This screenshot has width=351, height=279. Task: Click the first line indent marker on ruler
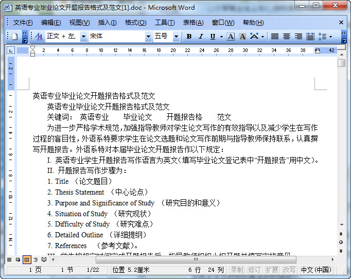pos(32,48)
